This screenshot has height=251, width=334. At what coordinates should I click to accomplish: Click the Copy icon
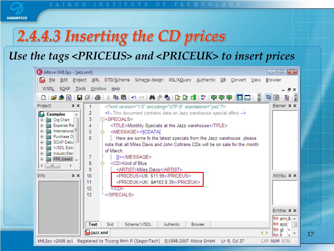coord(116,97)
